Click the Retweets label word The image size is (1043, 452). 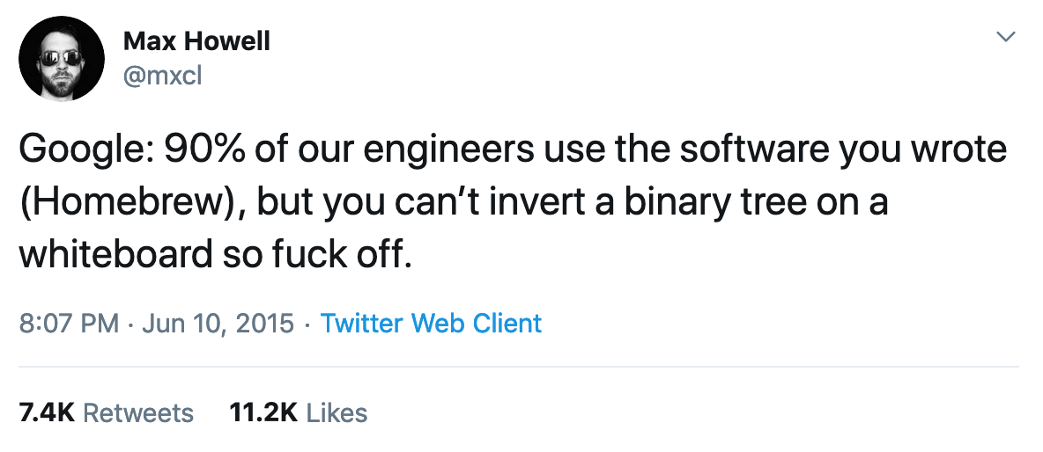pos(137,412)
